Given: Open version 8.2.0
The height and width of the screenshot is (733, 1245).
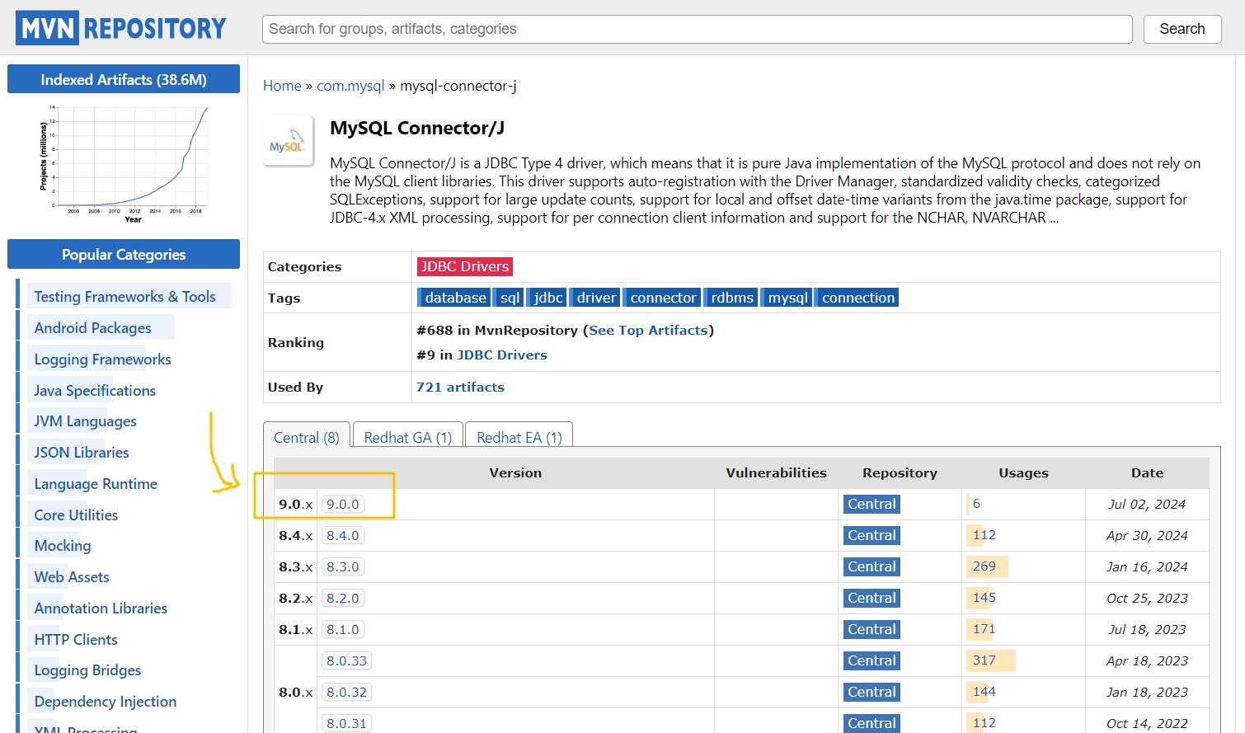Looking at the screenshot, I should click(343, 598).
